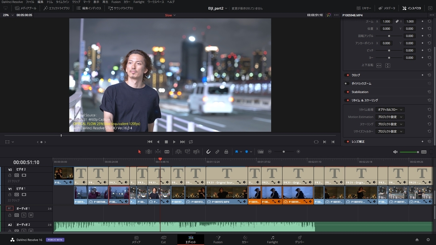
Task: Open the marker color dropdown arrow
Action: tap(251, 152)
